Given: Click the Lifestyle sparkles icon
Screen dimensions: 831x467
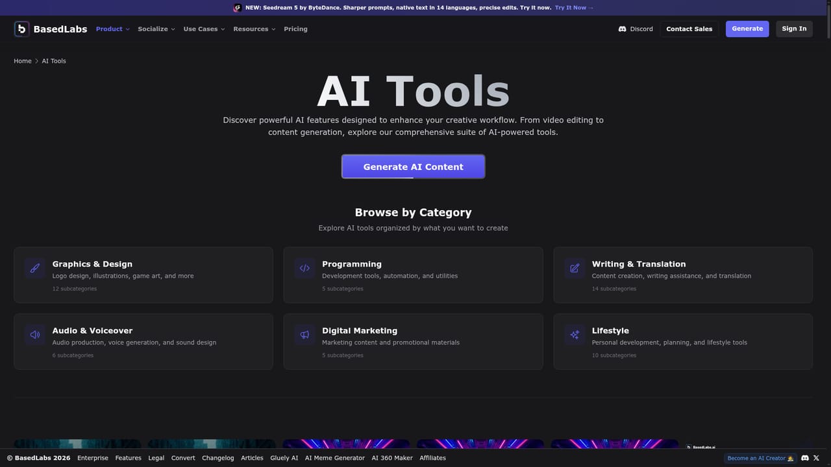Looking at the screenshot, I should [x=575, y=335].
